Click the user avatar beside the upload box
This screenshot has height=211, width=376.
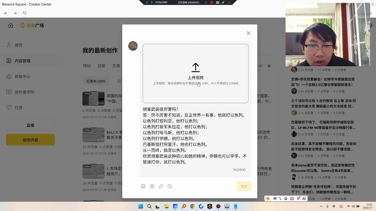coord(133,46)
